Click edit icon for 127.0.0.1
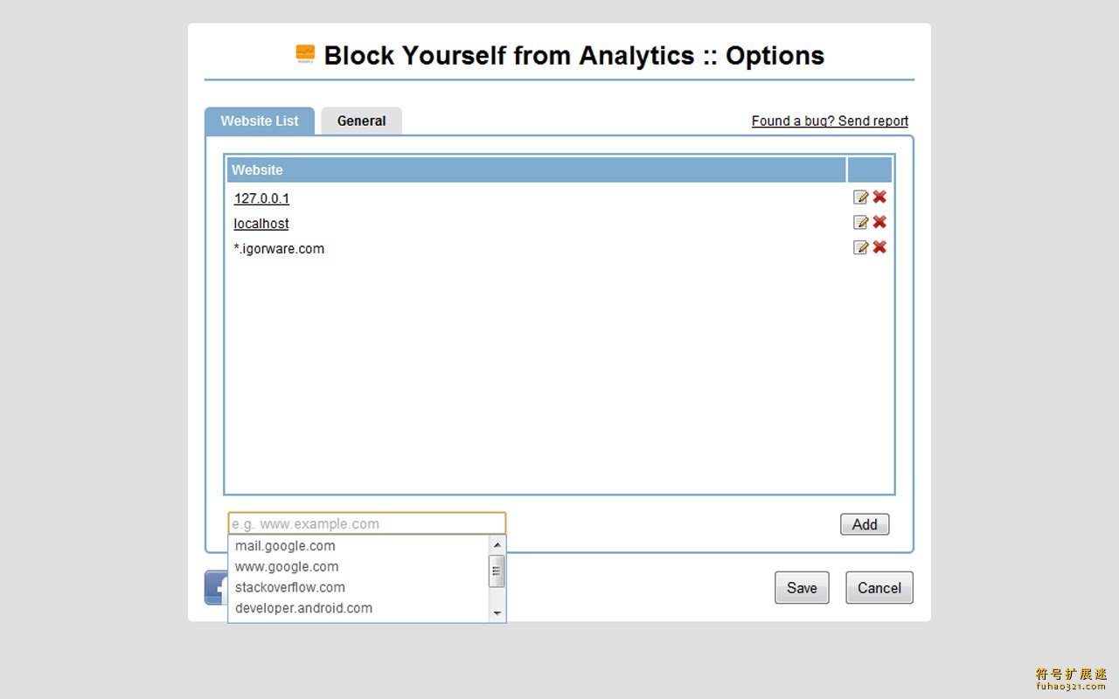The width and height of the screenshot is (1119, 699). pyautogui.click(x=861, y=197)
